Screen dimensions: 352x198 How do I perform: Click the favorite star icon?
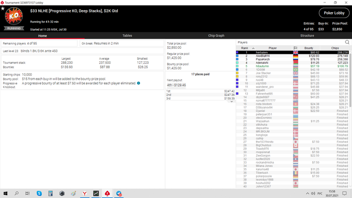[x=3, y=9]
